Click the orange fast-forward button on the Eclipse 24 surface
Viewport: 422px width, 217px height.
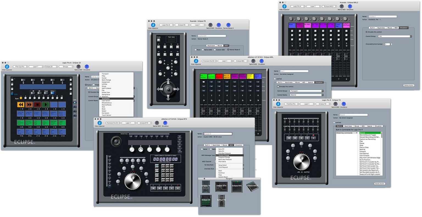[x=29, y=105]
